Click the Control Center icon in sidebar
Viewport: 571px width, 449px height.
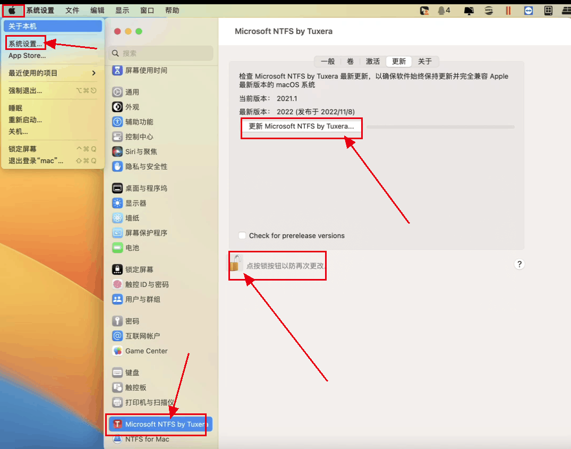(x=117, y=137)
